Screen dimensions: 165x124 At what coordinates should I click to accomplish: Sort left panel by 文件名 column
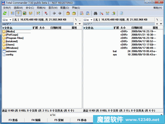point(17,28)
